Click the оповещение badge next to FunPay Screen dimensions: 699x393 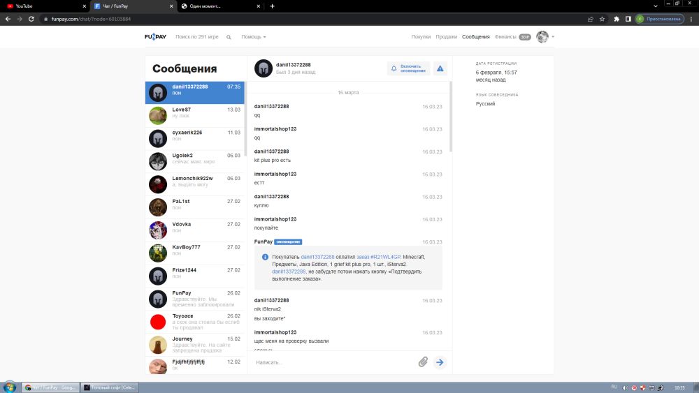pos(288,242)
